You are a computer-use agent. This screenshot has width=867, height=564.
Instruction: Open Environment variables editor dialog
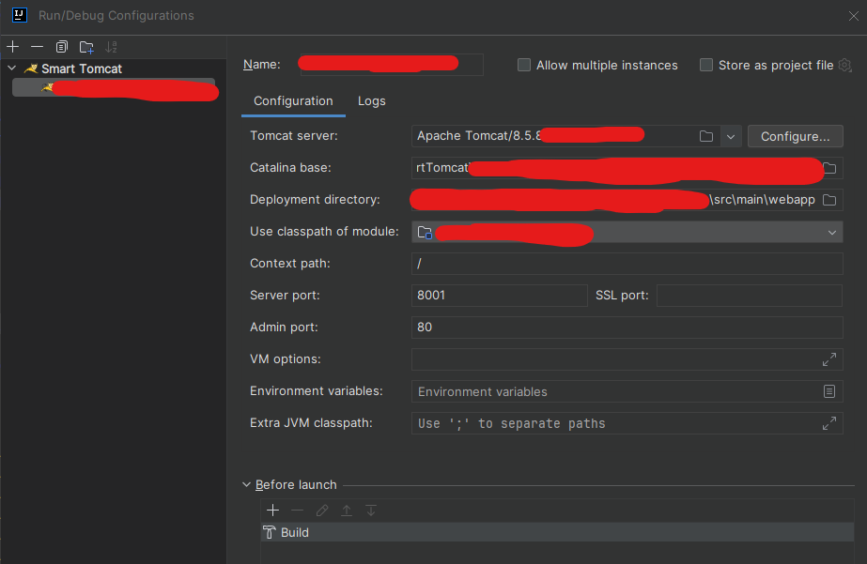pyautogui.click(x=828, y=391)
